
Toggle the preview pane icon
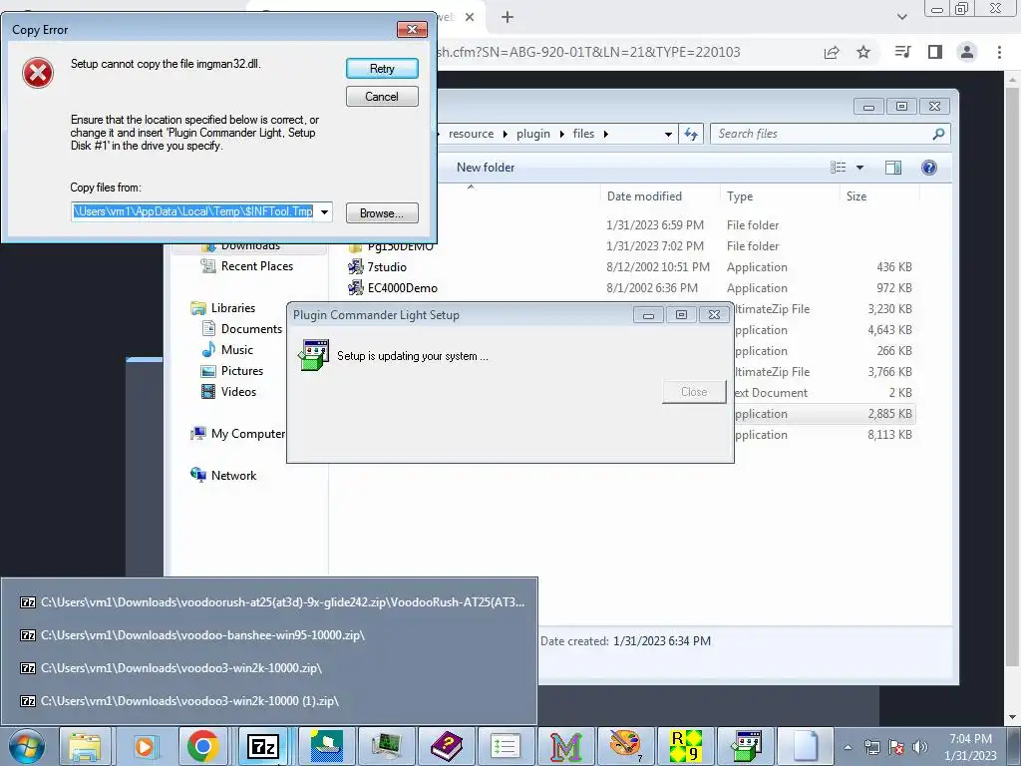coord(893,168)
